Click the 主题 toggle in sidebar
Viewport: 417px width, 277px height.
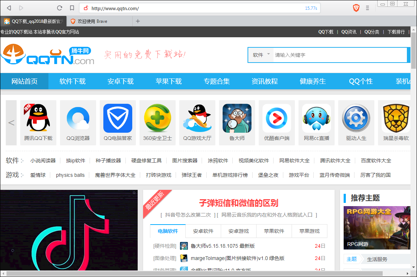click(x=352, y=259)
